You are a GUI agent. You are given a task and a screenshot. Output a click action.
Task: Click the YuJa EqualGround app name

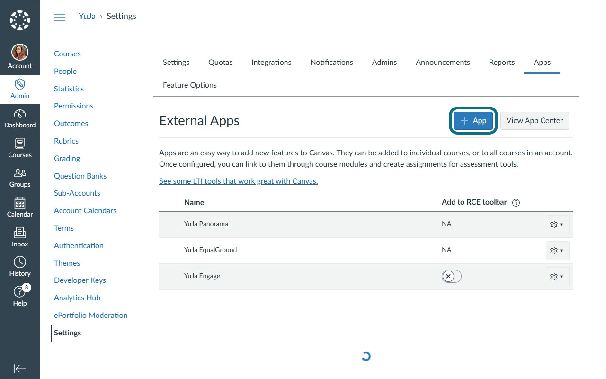pos(210,250)
